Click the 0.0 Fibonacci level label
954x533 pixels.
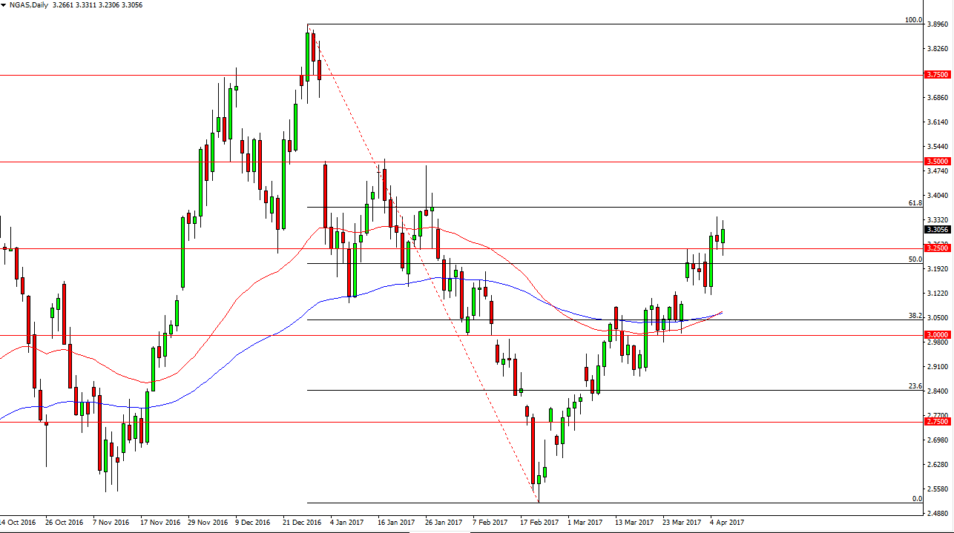tap(916, 499)
